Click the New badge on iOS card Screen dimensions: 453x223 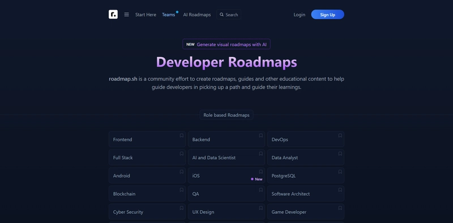[x=257, y=179]
